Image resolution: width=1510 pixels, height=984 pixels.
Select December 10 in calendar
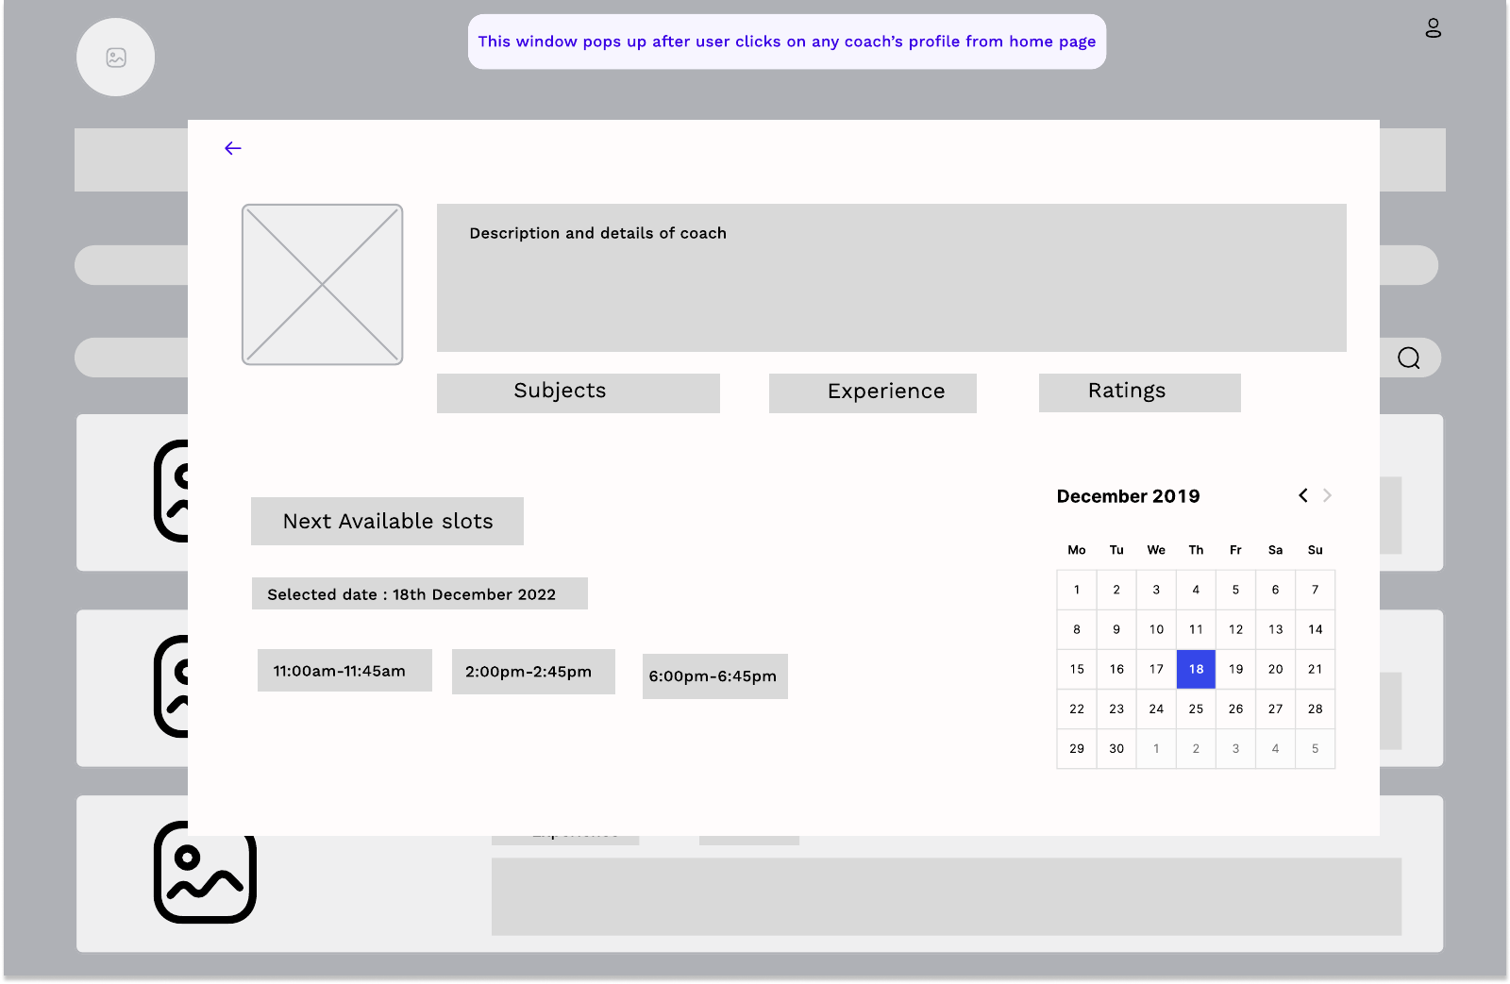1156,629
